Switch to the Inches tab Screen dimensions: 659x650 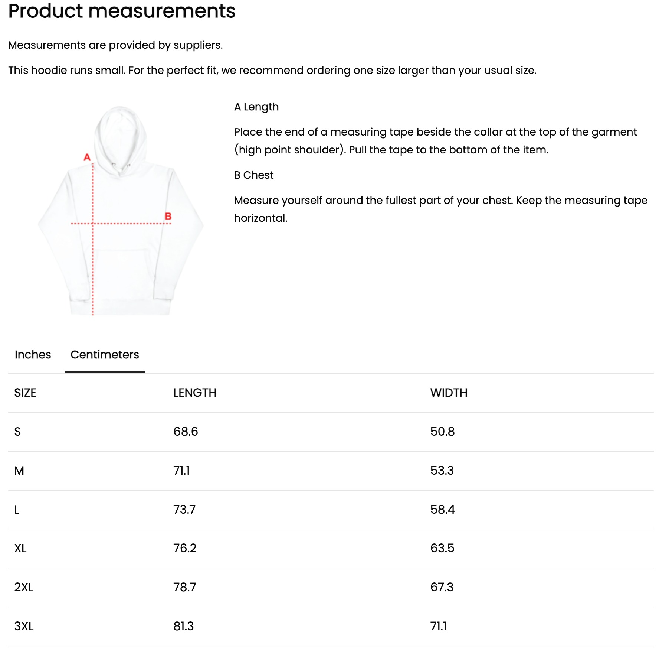(33, 355)
